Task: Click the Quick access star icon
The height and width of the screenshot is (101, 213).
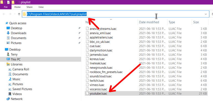Action: tap(7, 23)
